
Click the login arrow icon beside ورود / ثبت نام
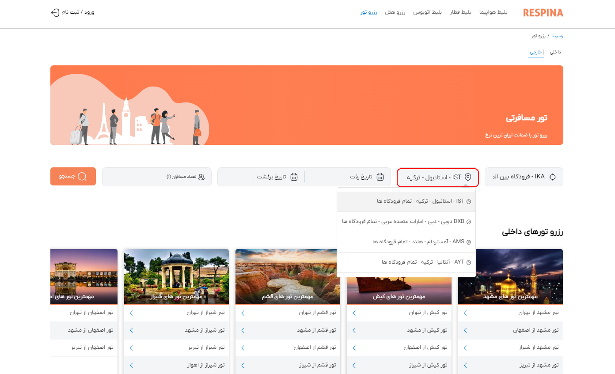[x=54, y=12]
